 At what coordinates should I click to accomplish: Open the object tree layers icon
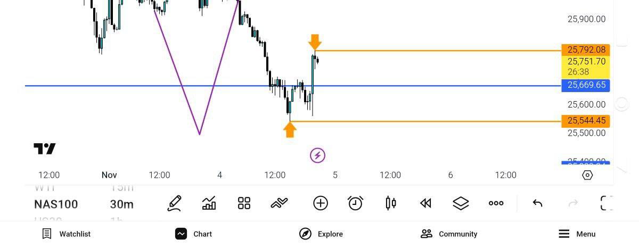click(x=461, y=203)
